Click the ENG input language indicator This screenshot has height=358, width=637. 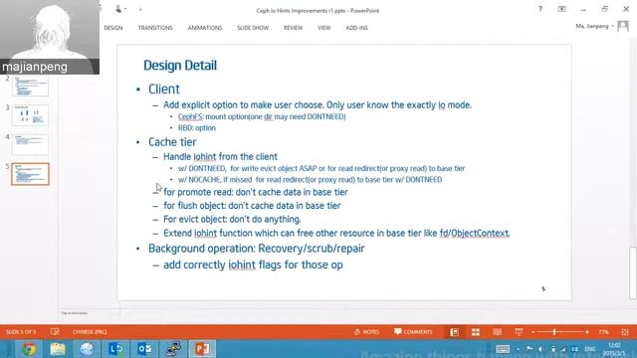[590, 349]
